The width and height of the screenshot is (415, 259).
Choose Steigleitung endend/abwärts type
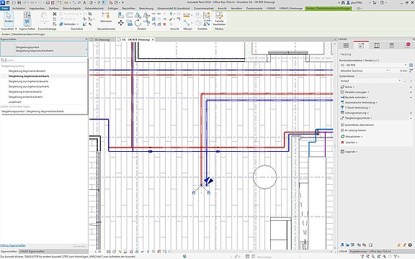tap(25, 91)
